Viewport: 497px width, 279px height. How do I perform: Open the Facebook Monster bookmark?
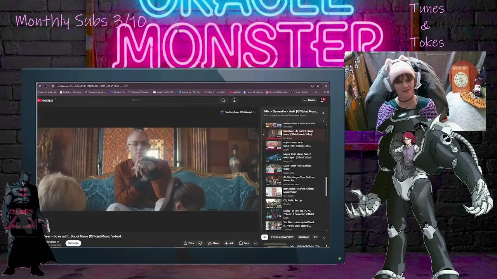[254, 92]
